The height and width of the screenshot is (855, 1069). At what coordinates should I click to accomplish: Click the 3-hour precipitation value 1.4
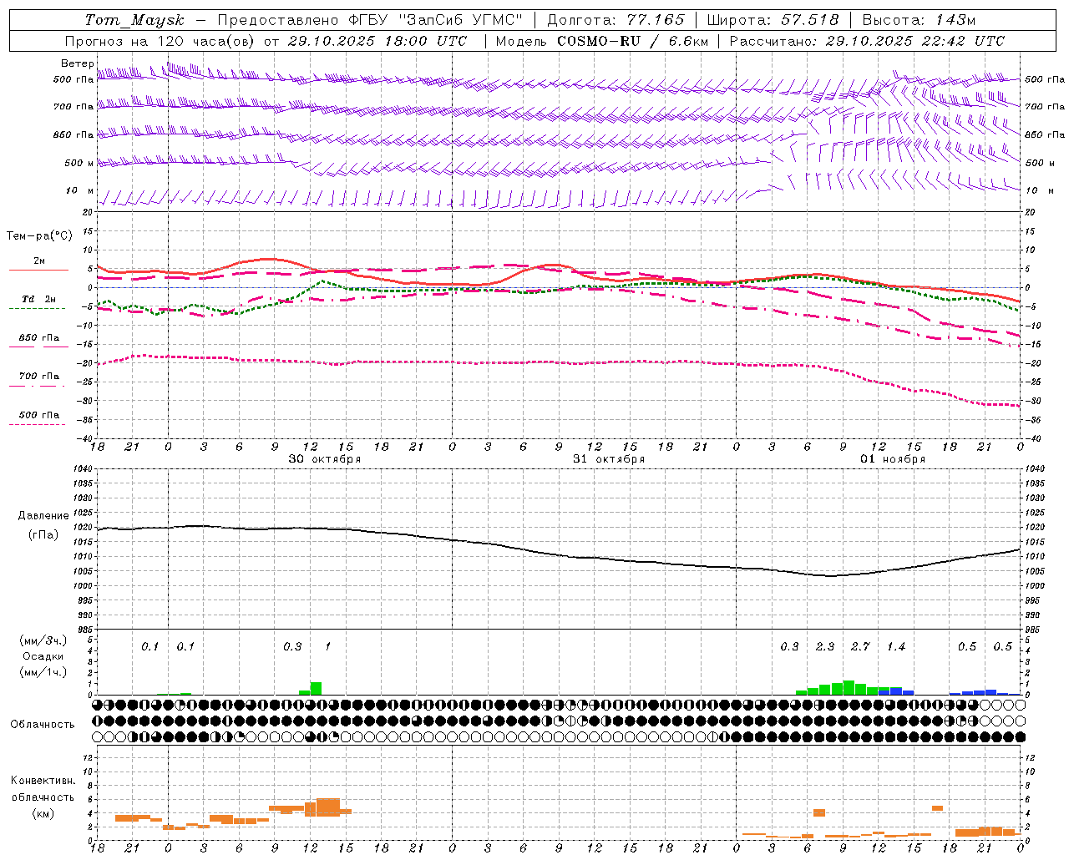click(896, 647)
